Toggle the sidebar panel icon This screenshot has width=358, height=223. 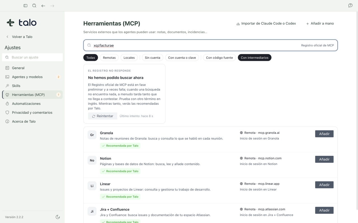tap(25, 6)
